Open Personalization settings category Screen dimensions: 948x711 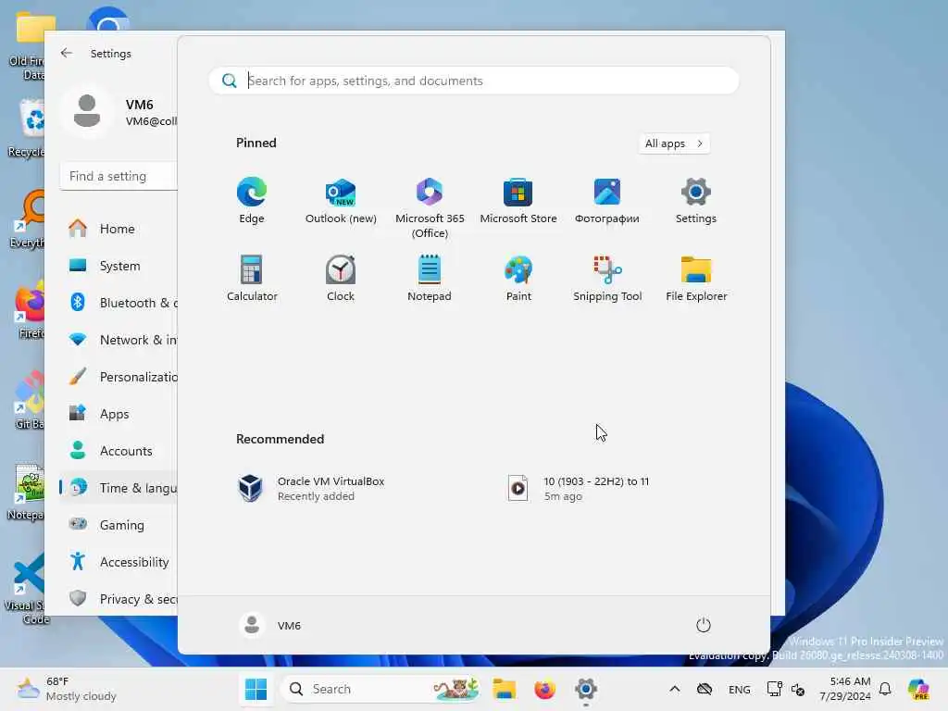click(x=118, y=377)
